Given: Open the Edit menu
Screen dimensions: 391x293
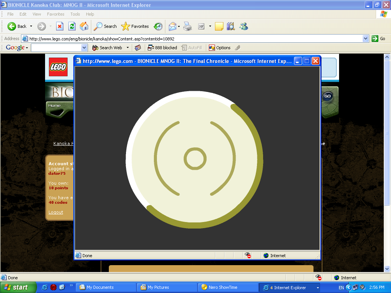Looking at the screenshot, I should pos(23,14).
